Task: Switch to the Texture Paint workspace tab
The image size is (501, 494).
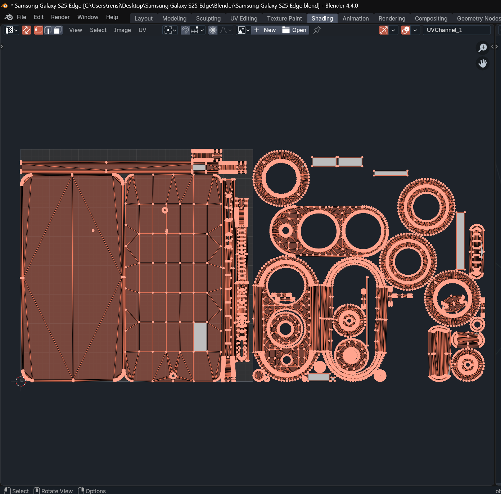Action: [284, 18]
